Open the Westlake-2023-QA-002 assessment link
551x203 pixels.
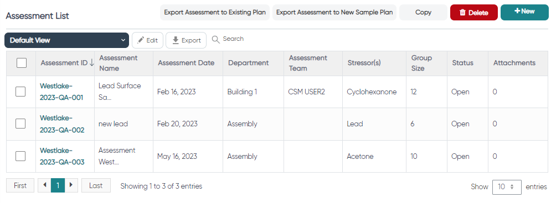pos(62,124)
